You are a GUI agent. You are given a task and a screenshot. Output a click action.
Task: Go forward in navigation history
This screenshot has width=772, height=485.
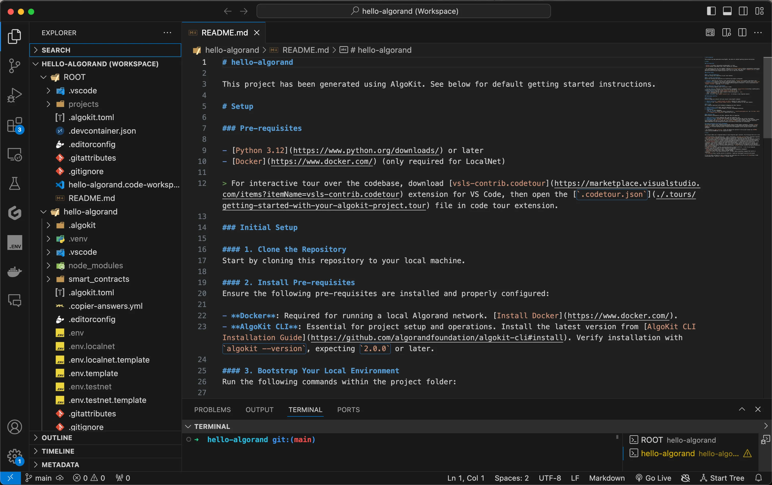click(x=244, y=11)
